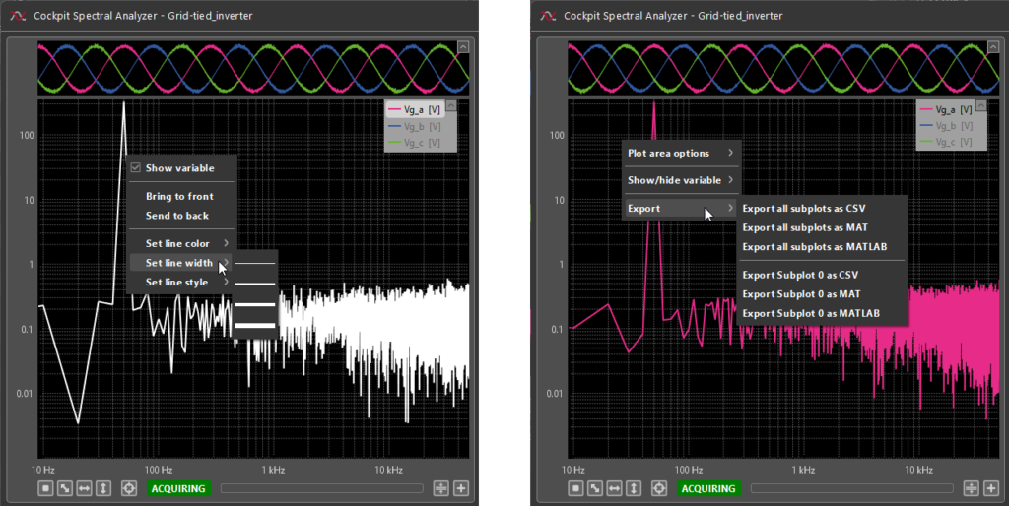The image size is (1009, 506).
Task: Click the stop acquisition icon in left window
Action: 45,488
